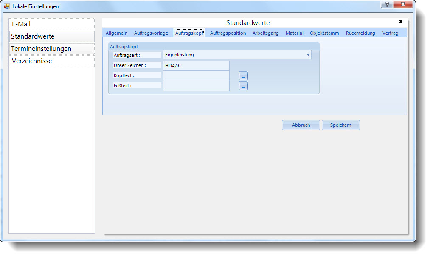Open the window help question mark
This screenshot has height=259, width=433.
tap(387, 4)
